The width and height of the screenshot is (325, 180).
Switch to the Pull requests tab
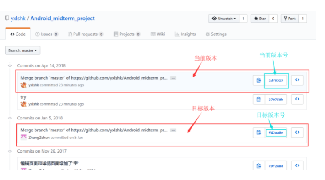point(86,34)
